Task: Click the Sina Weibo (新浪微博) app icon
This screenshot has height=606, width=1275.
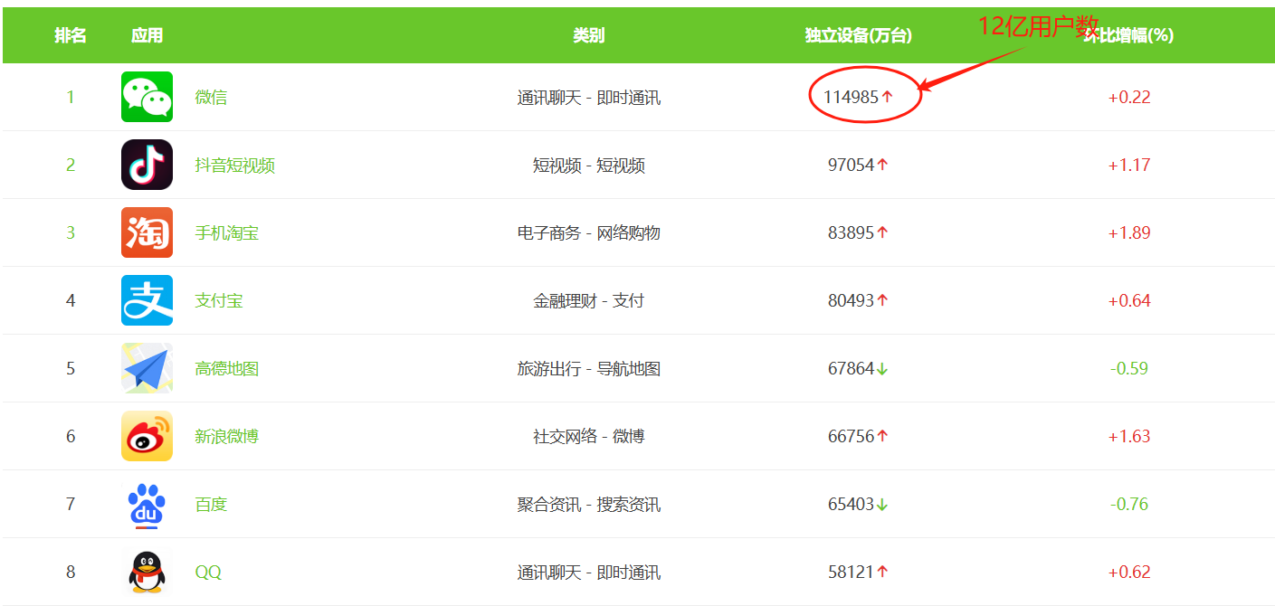Action: click(x=147, y=436)
